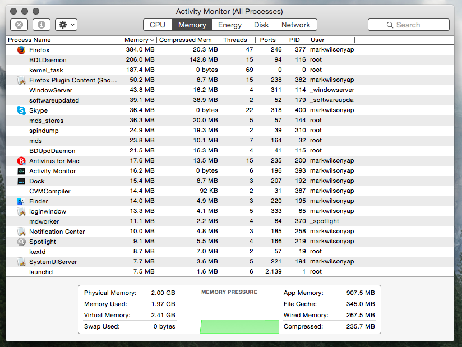Select the kernel_task process row
This screenshot has height=347, width=462.
230,70
